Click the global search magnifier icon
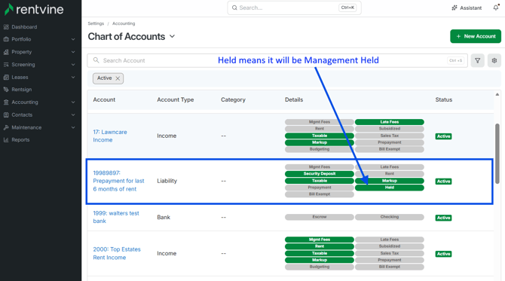The image size is (505, 281). click(x=234, y=8)
